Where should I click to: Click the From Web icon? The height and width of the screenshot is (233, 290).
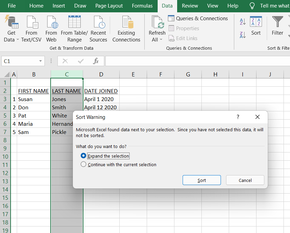tap(51, 23)
